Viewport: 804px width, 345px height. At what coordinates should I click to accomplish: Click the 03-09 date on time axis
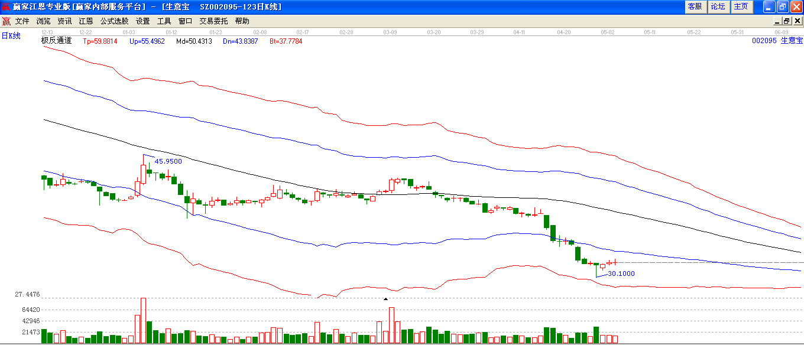pyautogui.click(x=390, y=32)
